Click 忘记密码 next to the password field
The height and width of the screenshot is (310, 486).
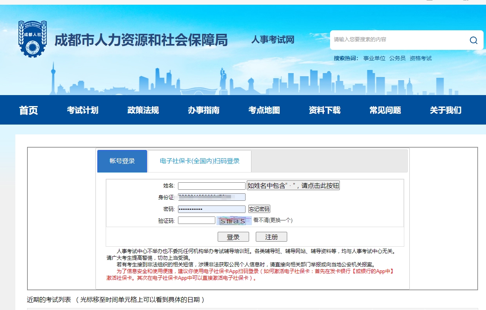click(x=260, y=208)
